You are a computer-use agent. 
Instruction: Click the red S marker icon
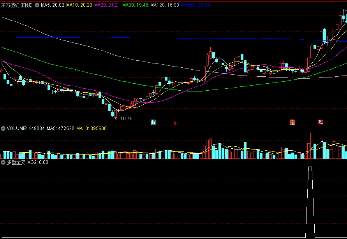(175, 122)
